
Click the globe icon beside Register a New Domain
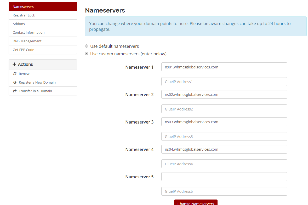pos(15,83)
